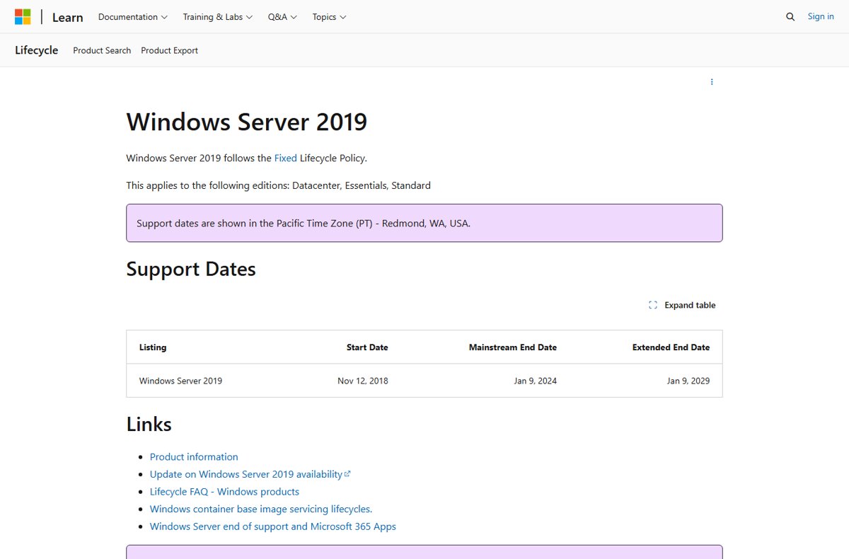Select the Nov 12, 2018 cell
849x559 pixels.
pos(363,381)
